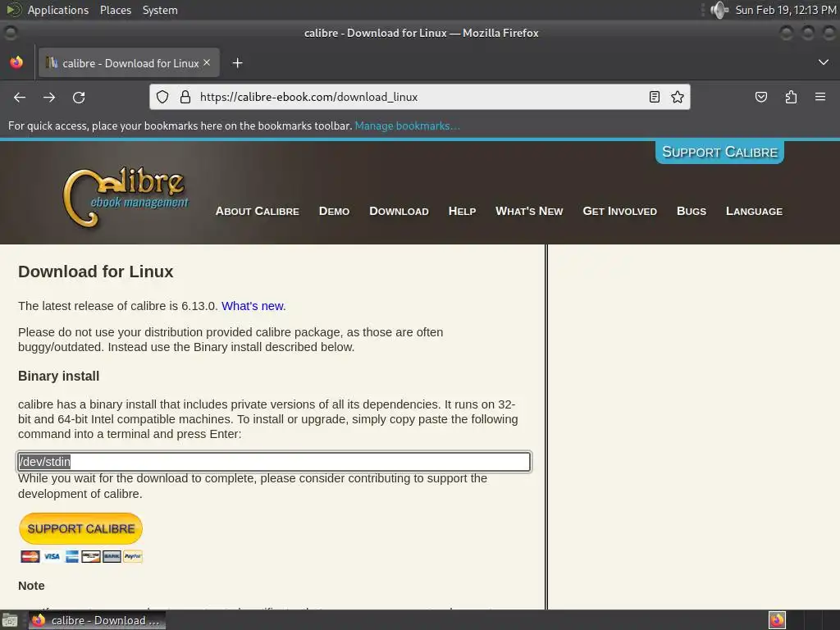Open What's New nav item

point(529,211)
